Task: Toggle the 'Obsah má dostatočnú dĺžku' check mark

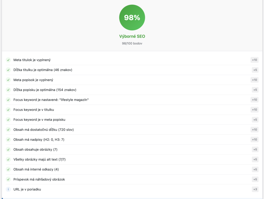Action: point(8,130)
